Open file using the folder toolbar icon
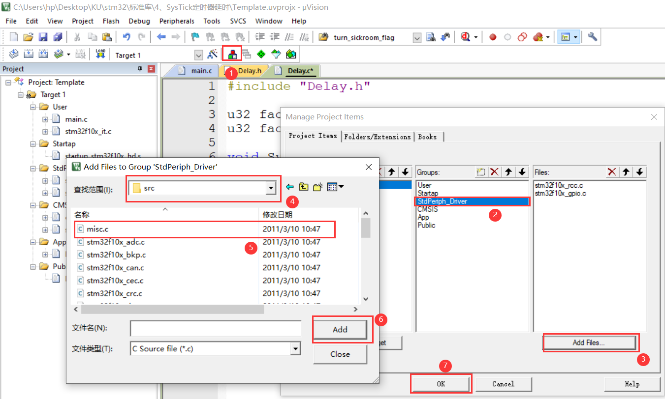 29,37
